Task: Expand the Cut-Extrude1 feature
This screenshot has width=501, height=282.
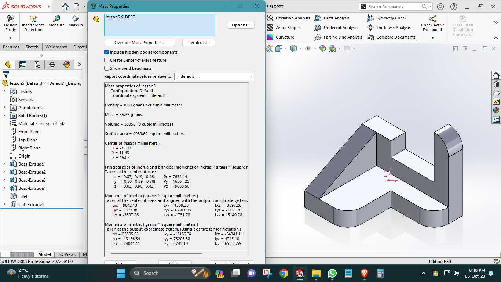Action: coord(4,205)
